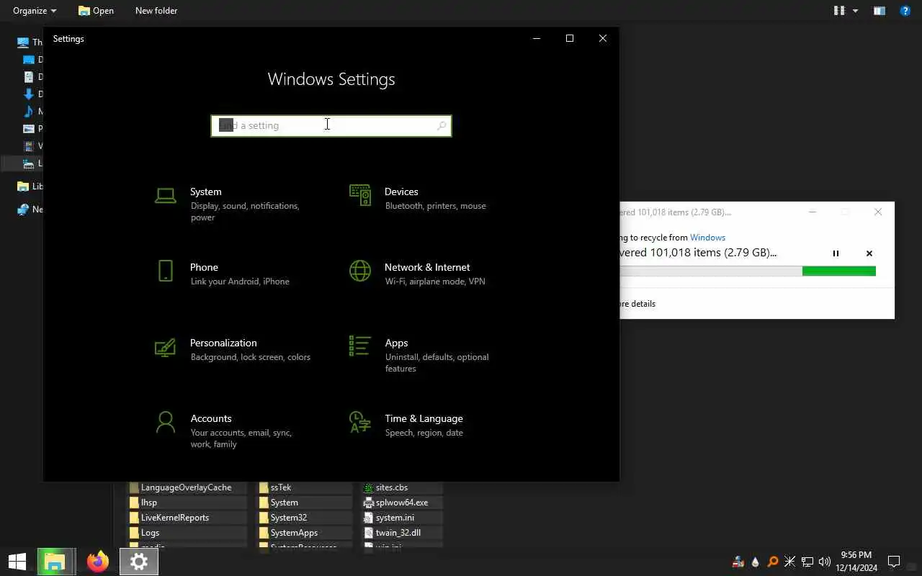Image resolution: width=922 pixels, height=576 pixels.
Task: Select the System folder in the file list
Action: tap(278, 503)
